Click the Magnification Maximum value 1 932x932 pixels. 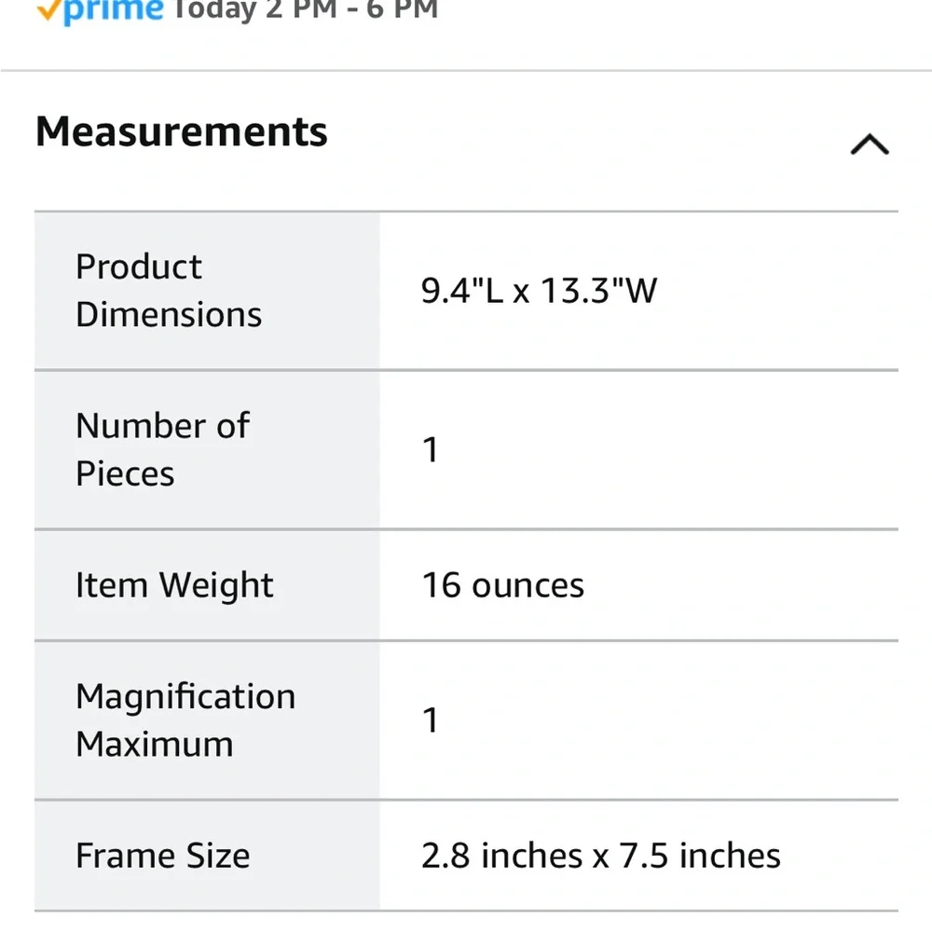click(431, 720)
